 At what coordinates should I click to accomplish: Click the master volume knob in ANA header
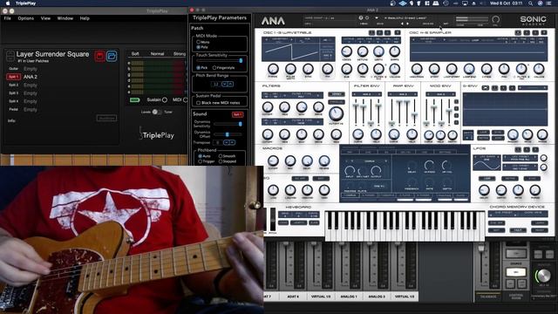tap(496, 19)
